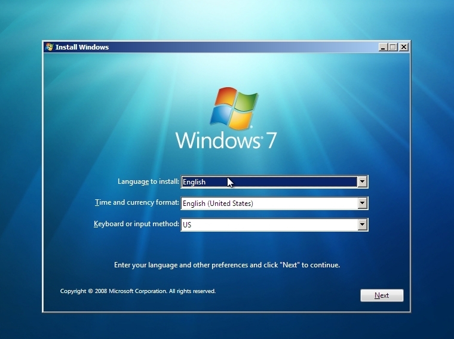Open the Keyboard or input method arrow
The width and height of the screenshot is (454, 339).
[x=362, y=224]
